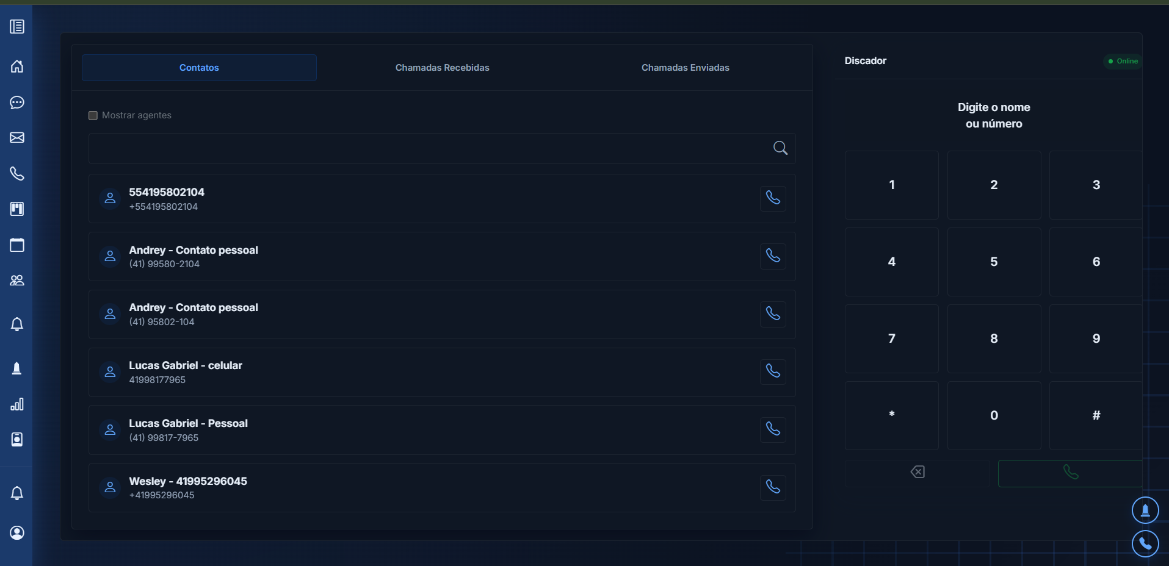Click the contact search input field
The height and width of the screenshot is (566, 1169).
pyautogui.click(x=442, y=148)
